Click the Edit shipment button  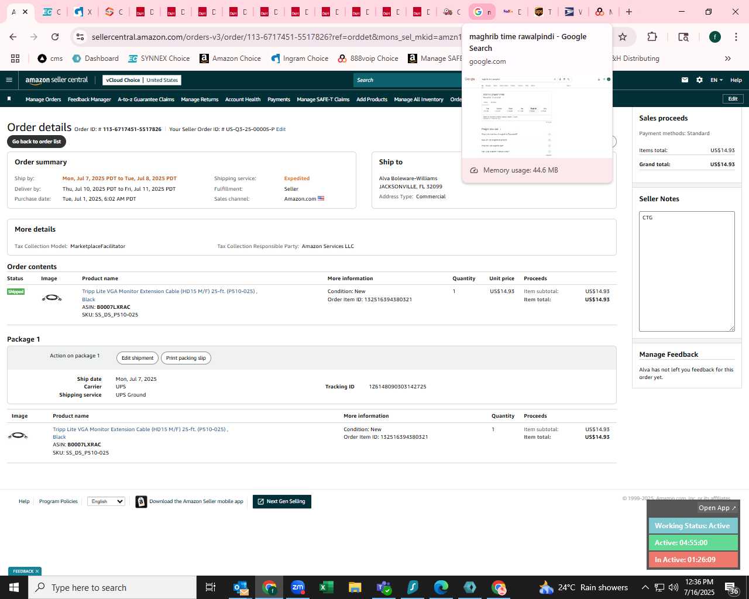click(138, 358)
